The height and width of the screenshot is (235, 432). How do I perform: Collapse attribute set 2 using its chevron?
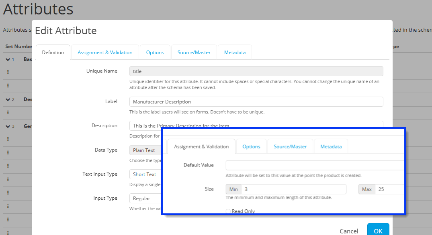(8, 99)
